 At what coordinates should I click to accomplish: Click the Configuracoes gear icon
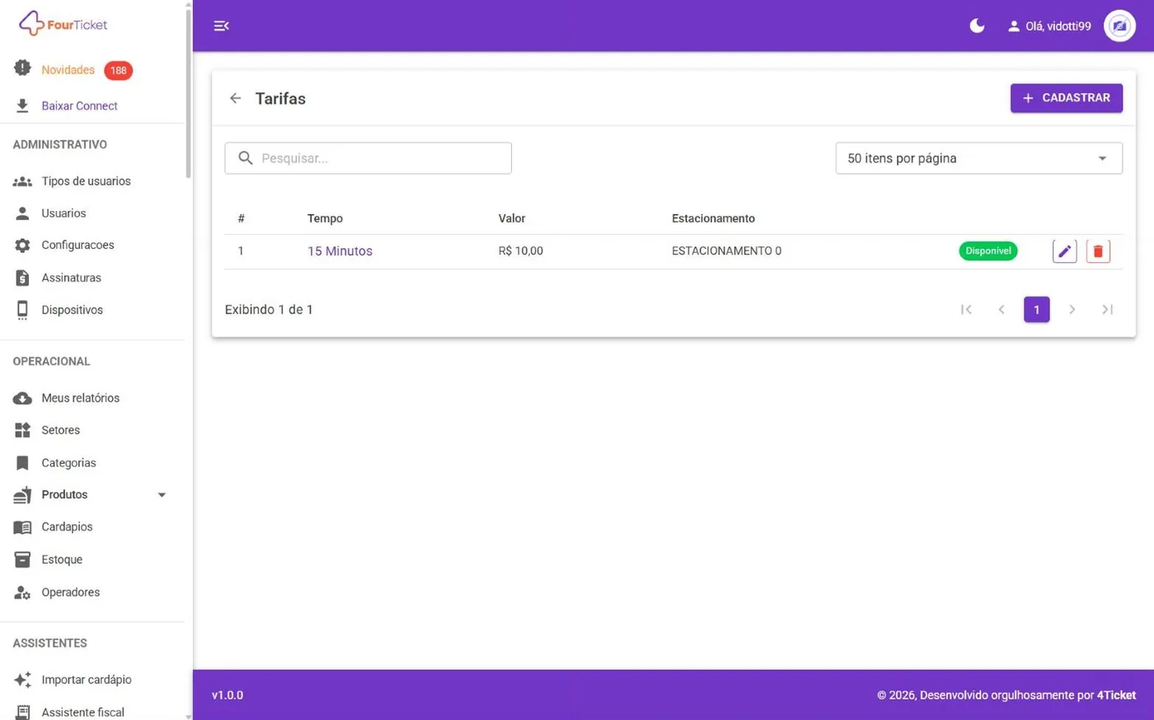click(22, 245)
